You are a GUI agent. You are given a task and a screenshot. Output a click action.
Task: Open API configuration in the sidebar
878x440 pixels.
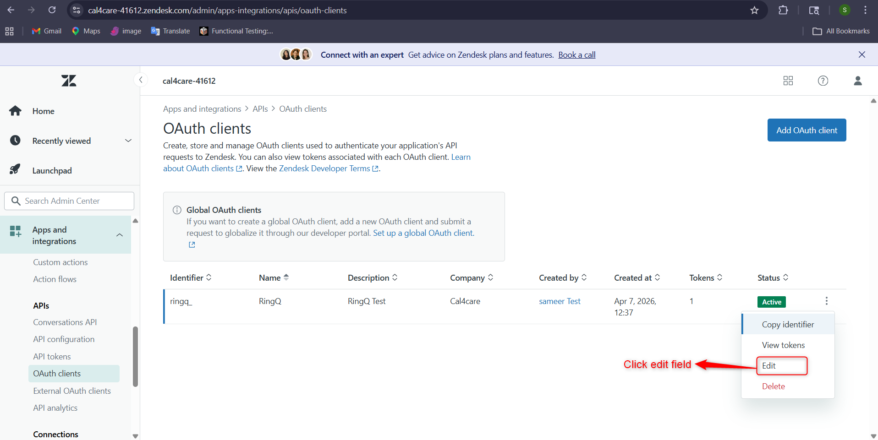[x=64, y=339]
